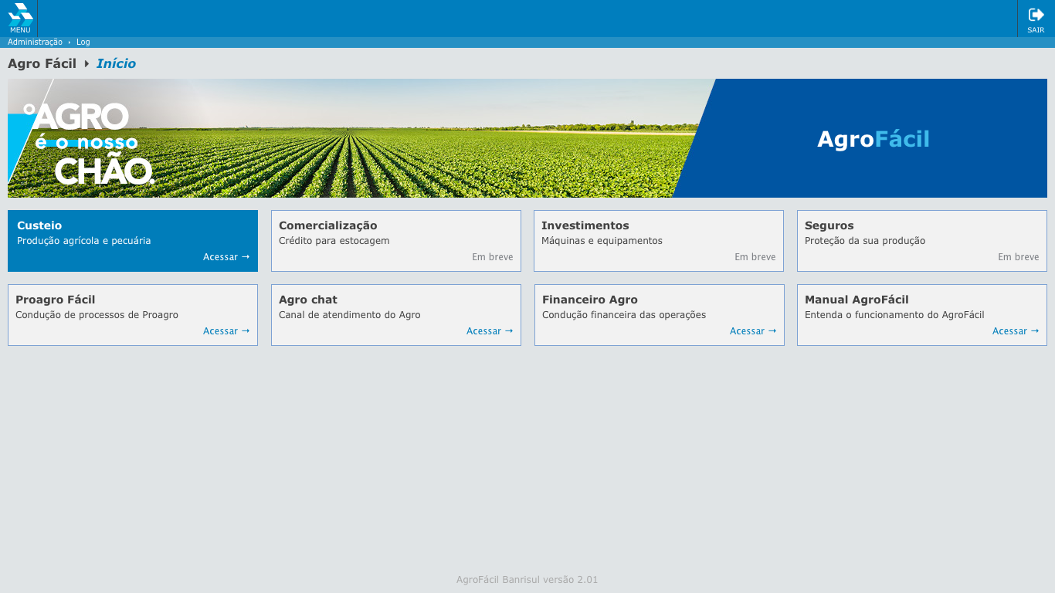Open the Custeio card title
Screen dimensions: 1055x593
(39, 225)
